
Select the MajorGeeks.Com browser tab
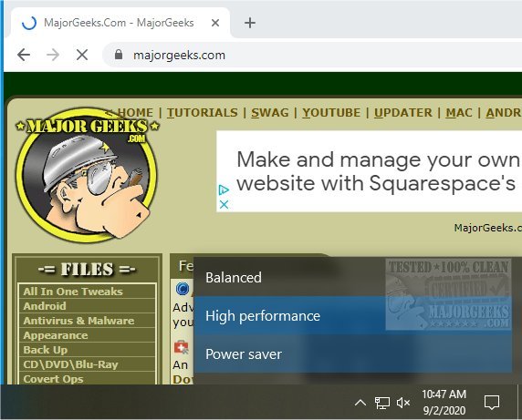pyautogui.click(x=120, y=23)
